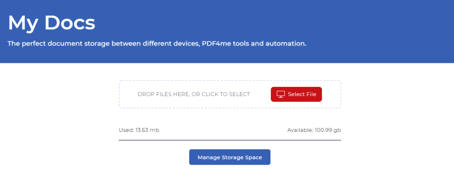Click the '100.99 gb' available value
Screen dimensions: 454x178
[328, 130]
